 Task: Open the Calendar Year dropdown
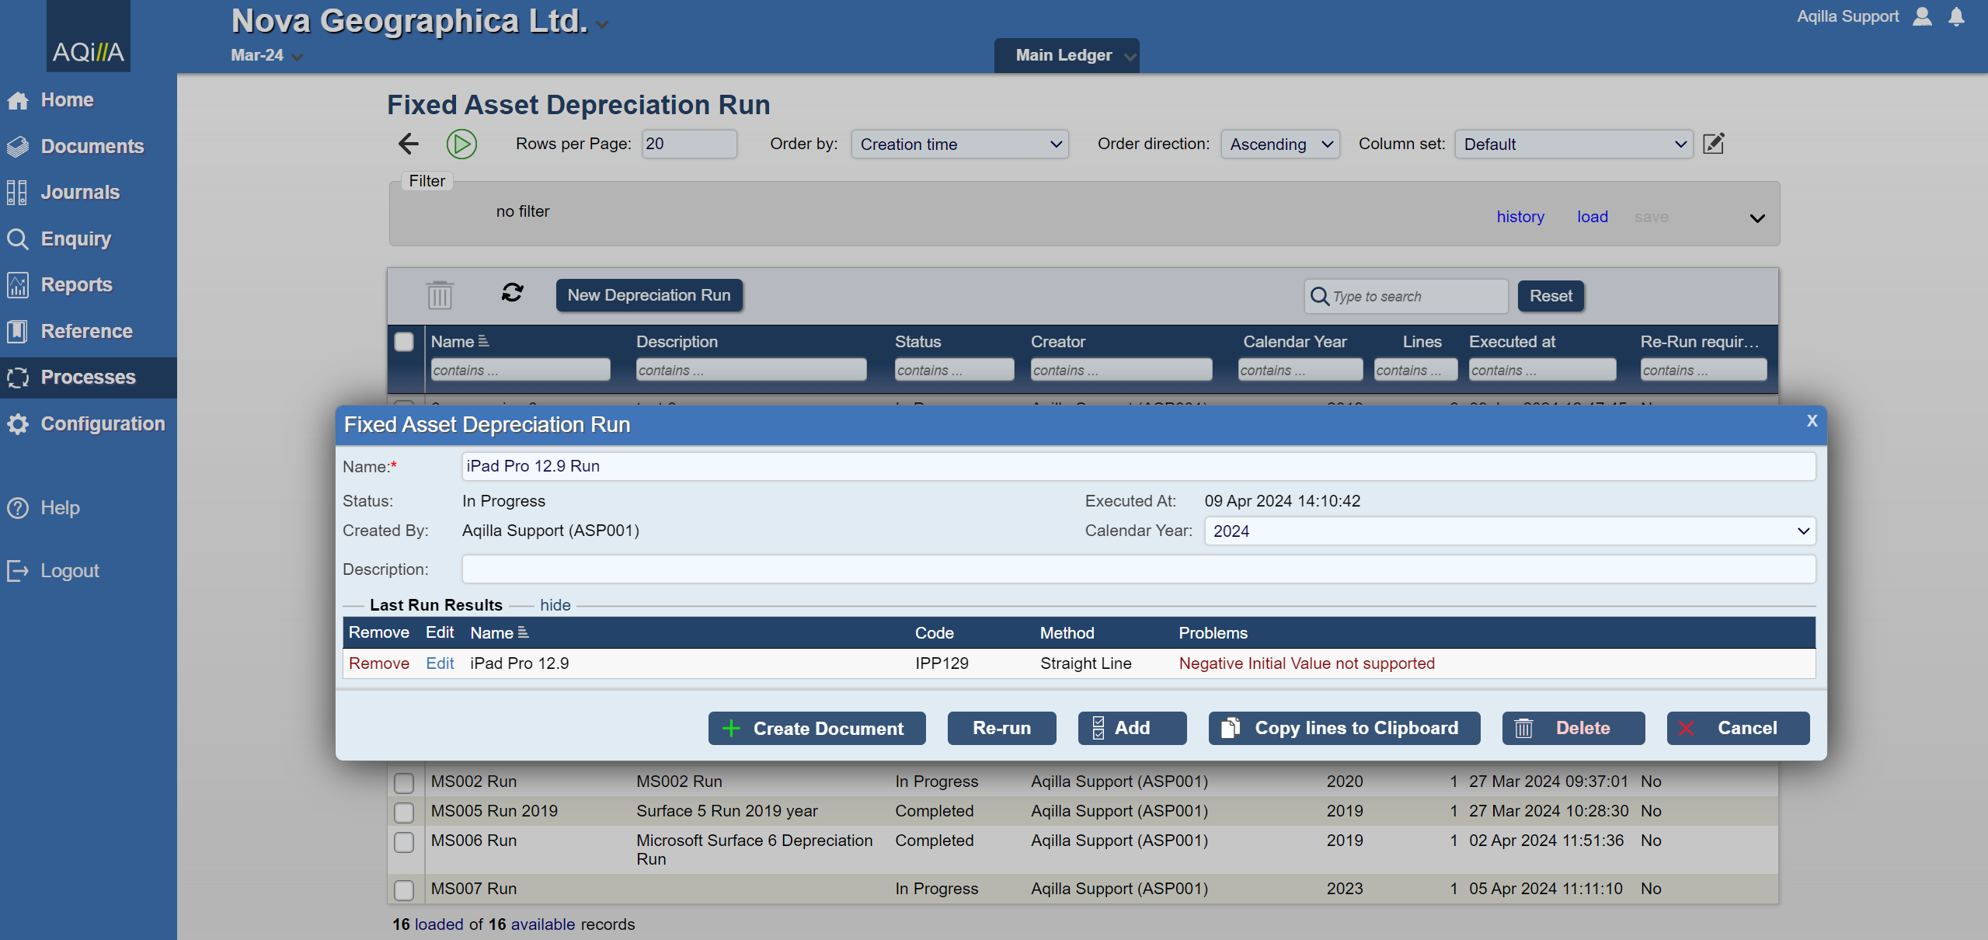(1509, 531)
